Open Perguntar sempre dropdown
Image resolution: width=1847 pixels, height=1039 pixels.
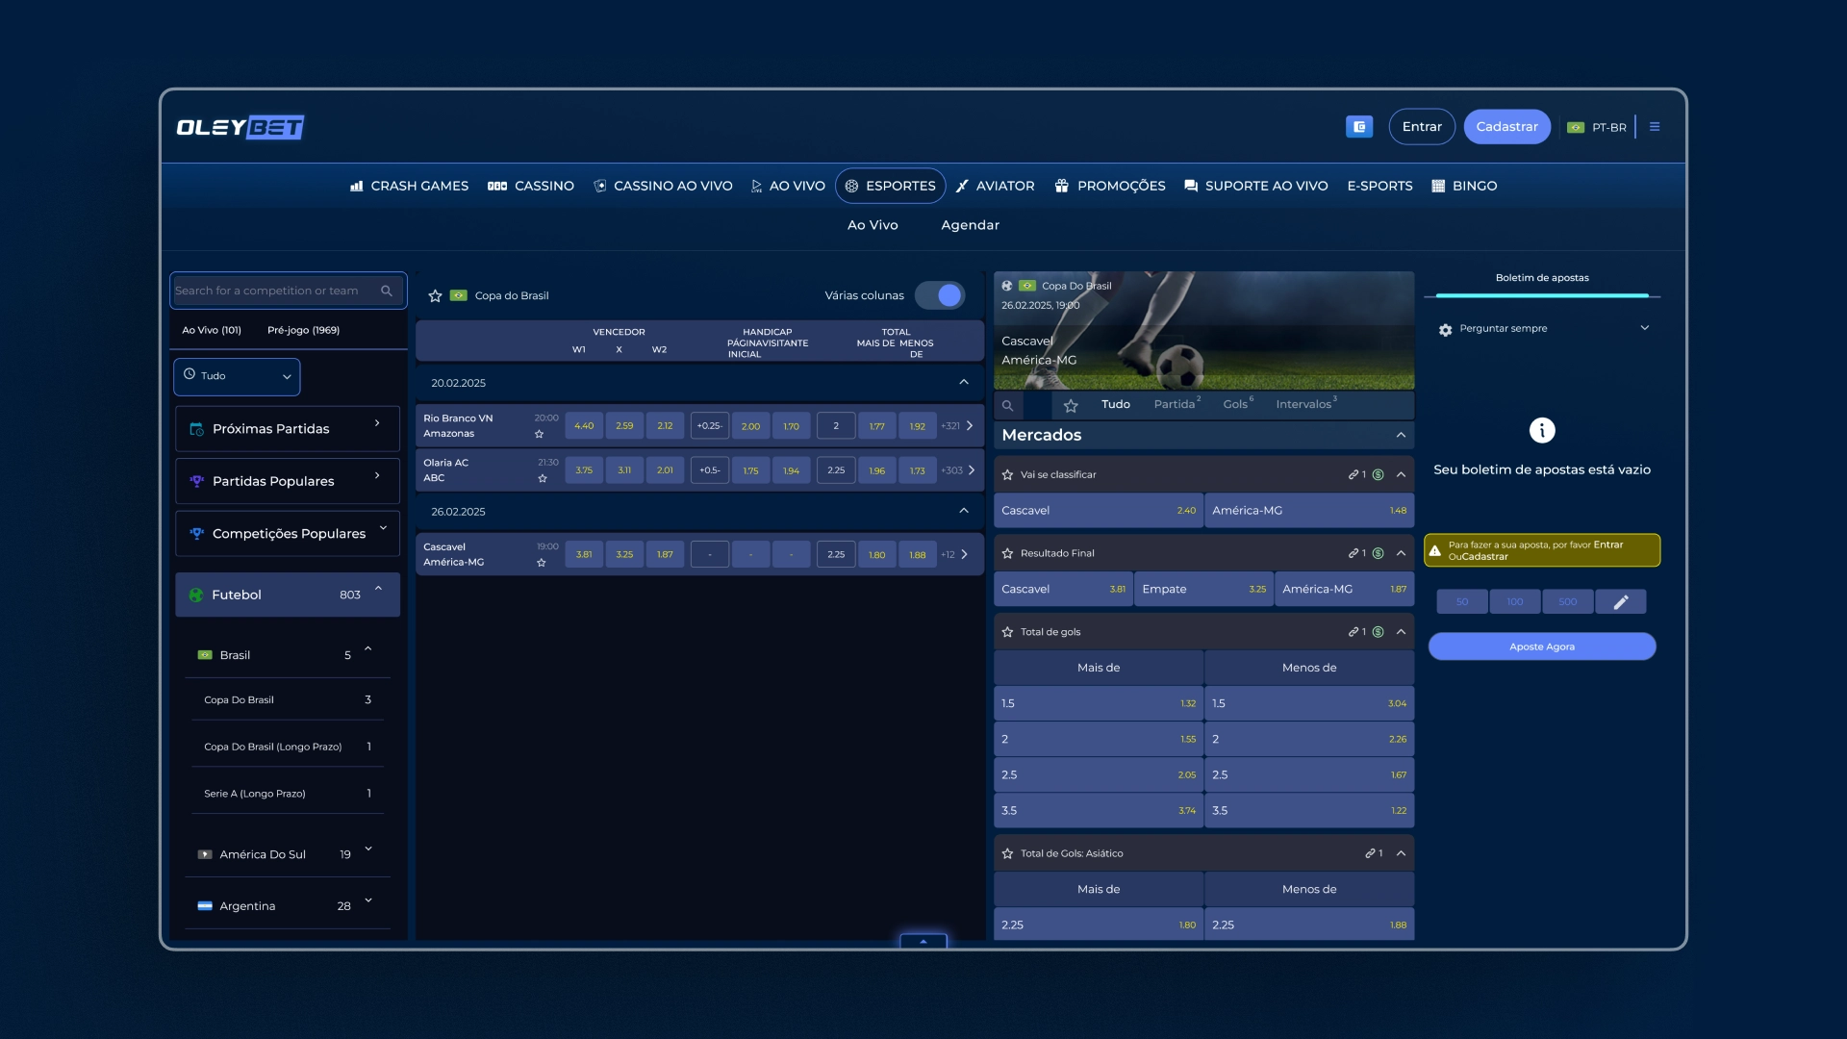(1545, 329)
